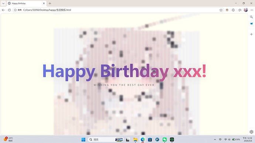This screenshot has height=143, width=255.
Task: Open Task View on taskbar
Action: (127, 139)
